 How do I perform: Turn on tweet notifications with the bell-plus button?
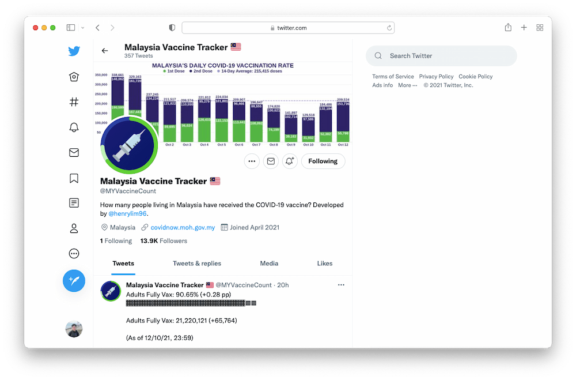coord(290,161)
